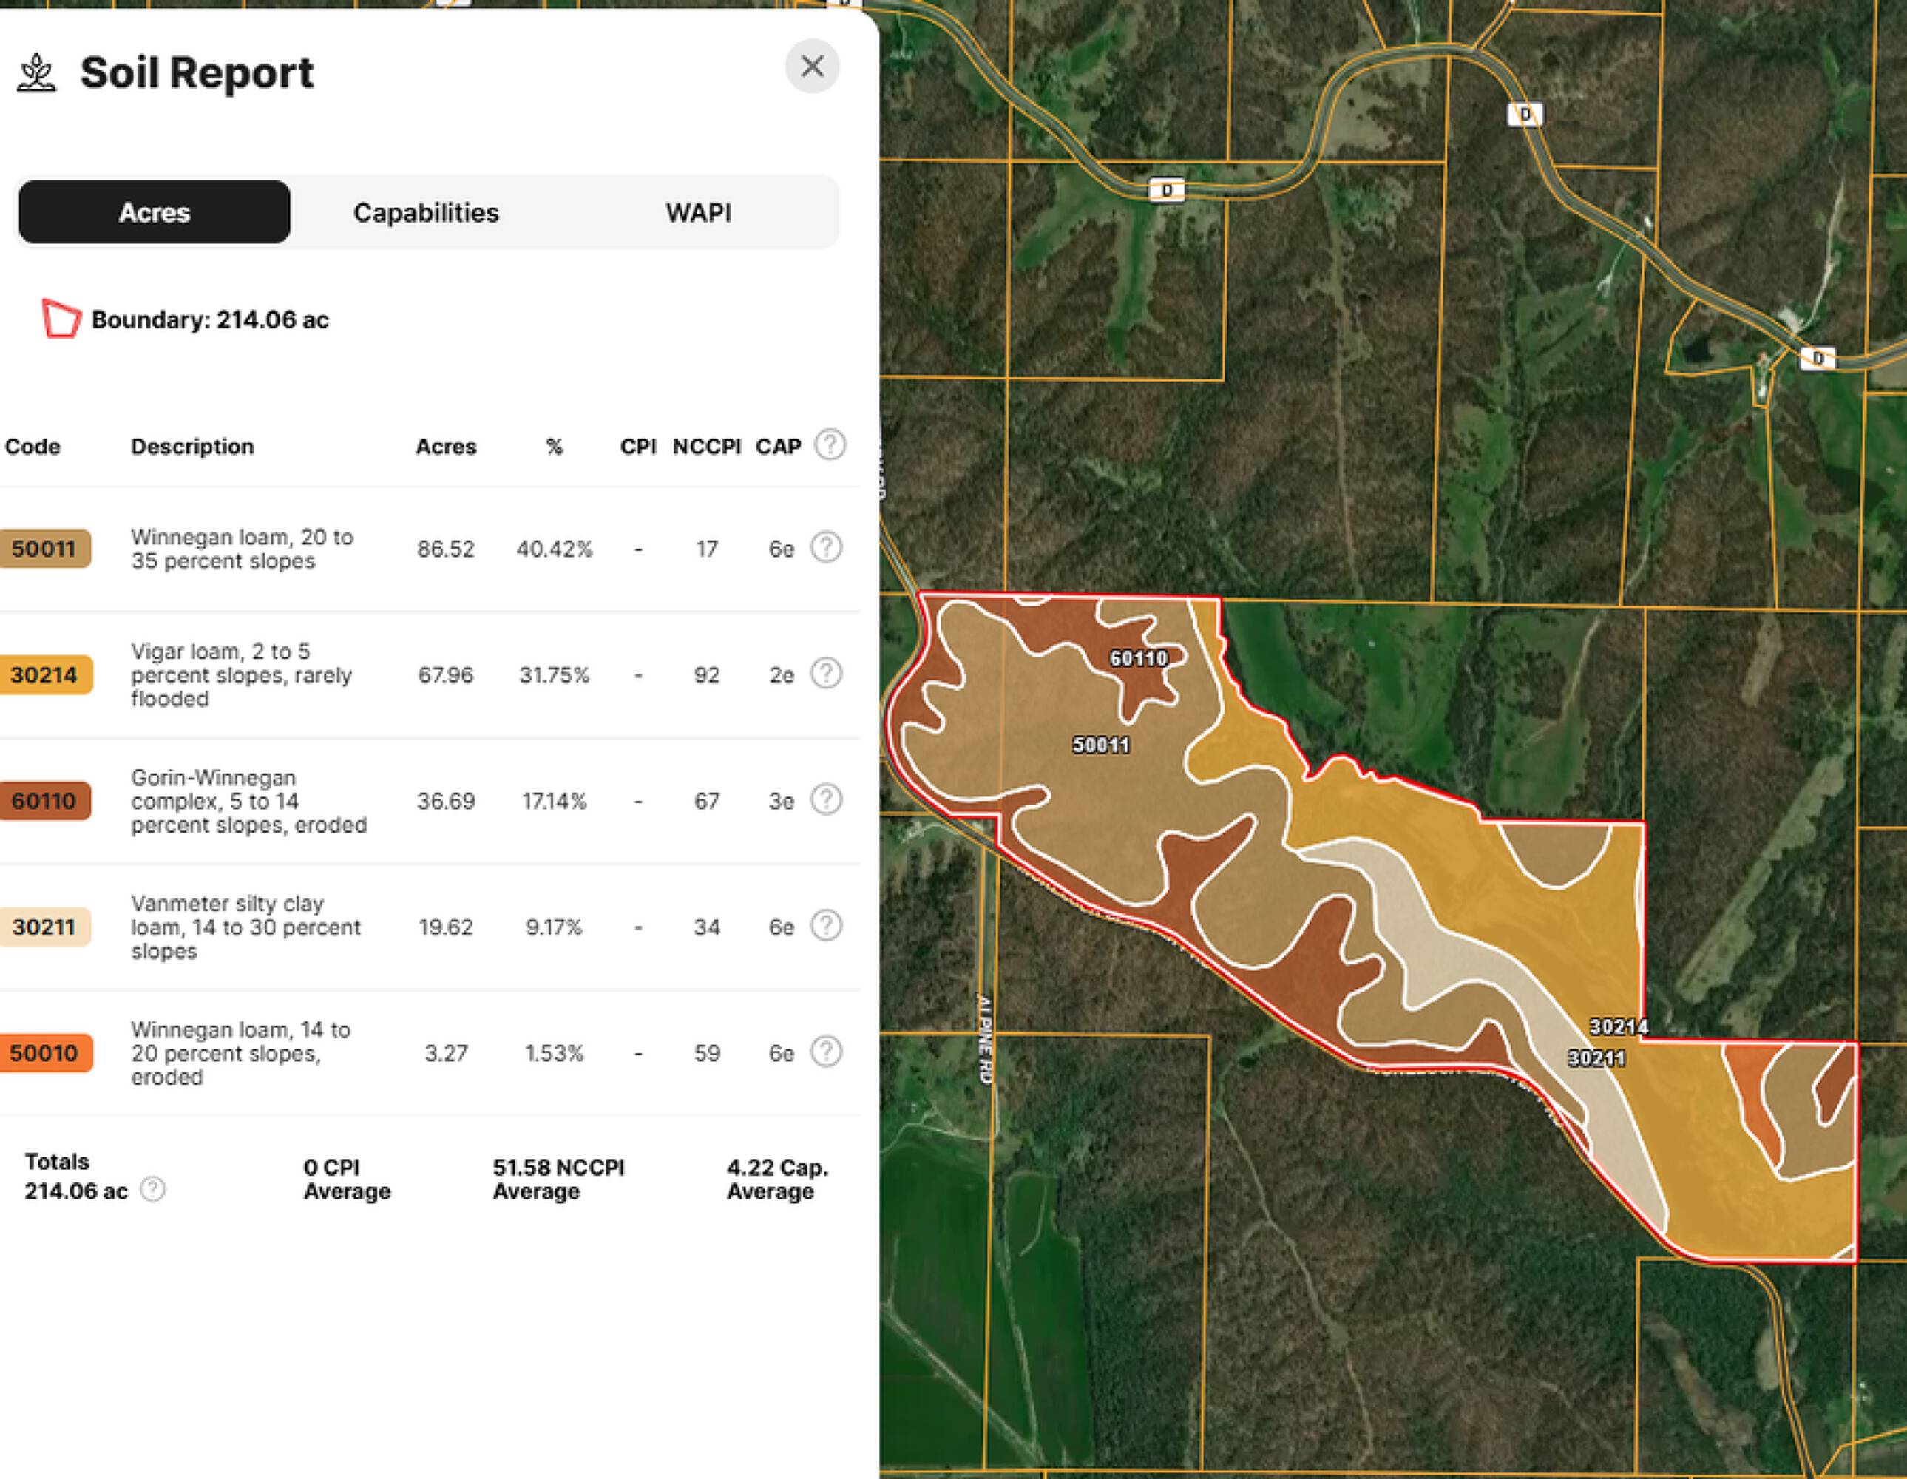1907x1479 pixels.
Task: Click the 60110 soil code badge
Action: pos(44,801)
